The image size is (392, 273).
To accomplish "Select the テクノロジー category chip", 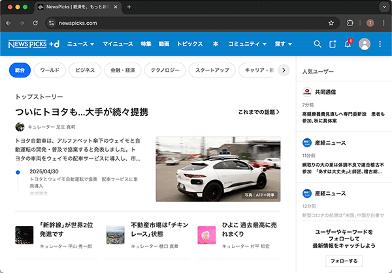I will tap(165, 70).
